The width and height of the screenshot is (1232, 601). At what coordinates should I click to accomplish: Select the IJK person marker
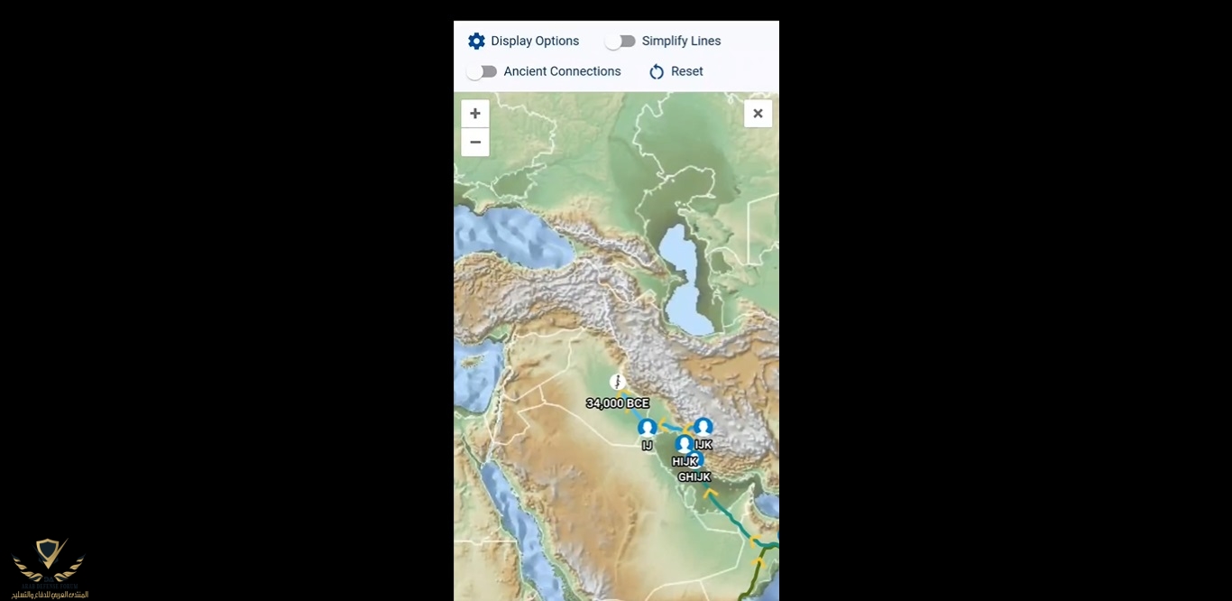703,427
